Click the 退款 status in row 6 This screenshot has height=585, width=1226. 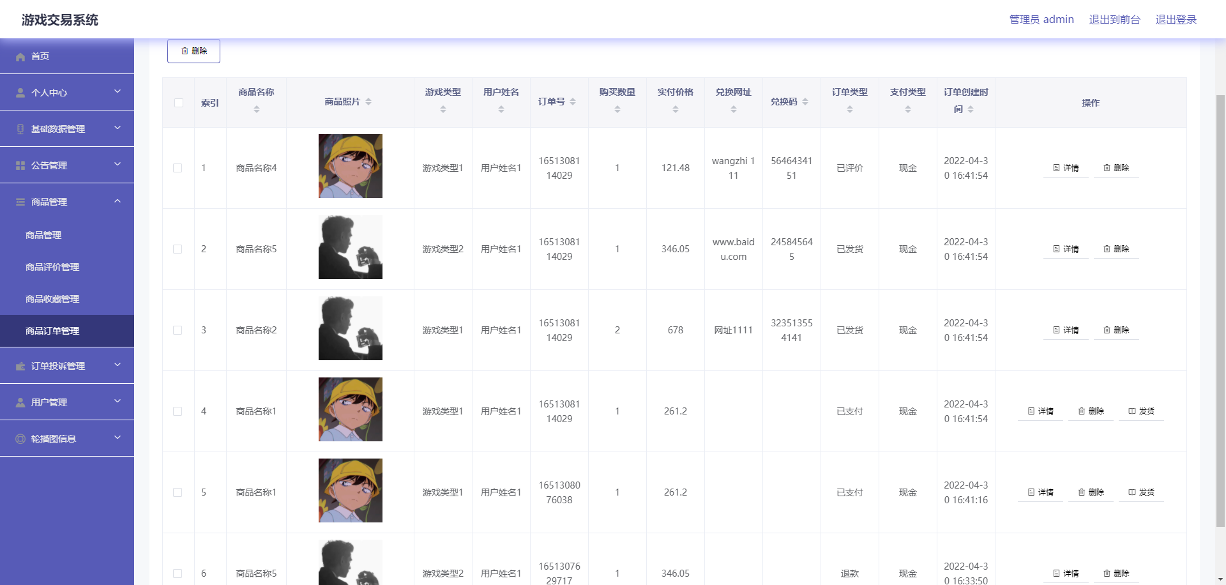point(850,574)
